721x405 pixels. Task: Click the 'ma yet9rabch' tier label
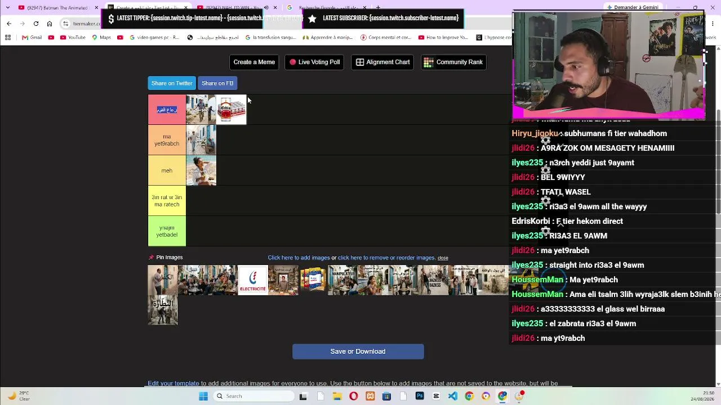[x=167, y=140]
